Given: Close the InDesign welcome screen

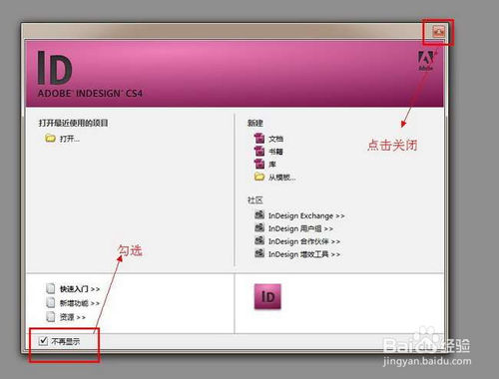Looking at the screenshot, I should 438,32.
